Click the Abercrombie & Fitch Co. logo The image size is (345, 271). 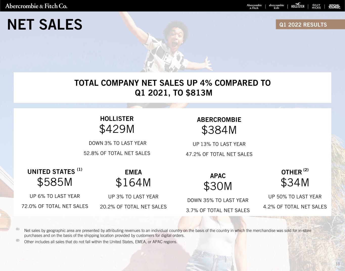coord(36,6)
